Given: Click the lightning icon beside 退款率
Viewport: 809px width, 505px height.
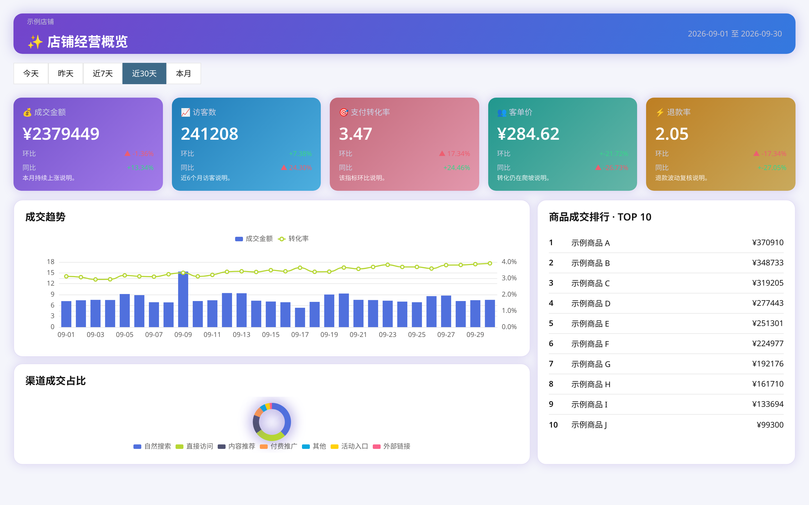Looking at the screenshot, I should point(660,113).
